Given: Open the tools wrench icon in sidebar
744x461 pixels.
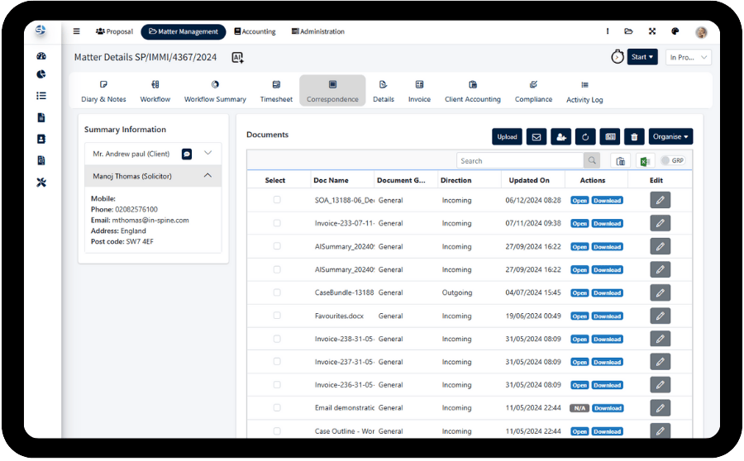Looking at the screenshot, I should tap(41, 183).
